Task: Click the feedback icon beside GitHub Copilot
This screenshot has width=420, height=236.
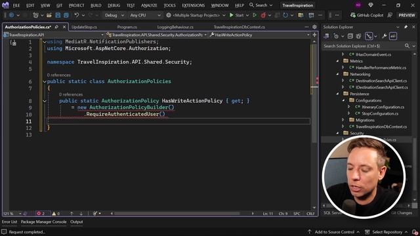Action: point(390,15)
